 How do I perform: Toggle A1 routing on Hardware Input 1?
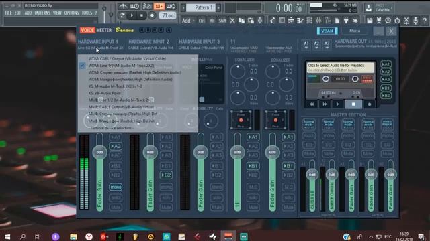116,137
